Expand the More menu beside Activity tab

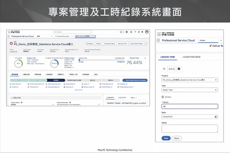(133, 98)
